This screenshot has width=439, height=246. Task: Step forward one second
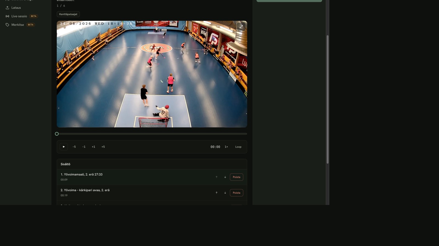pyautogui.click(x=94, y=147)
